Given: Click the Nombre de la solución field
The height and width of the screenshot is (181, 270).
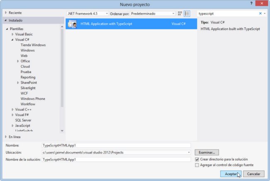Looking at the screenshot, I should pyautogui.click(x=116, y=159).
